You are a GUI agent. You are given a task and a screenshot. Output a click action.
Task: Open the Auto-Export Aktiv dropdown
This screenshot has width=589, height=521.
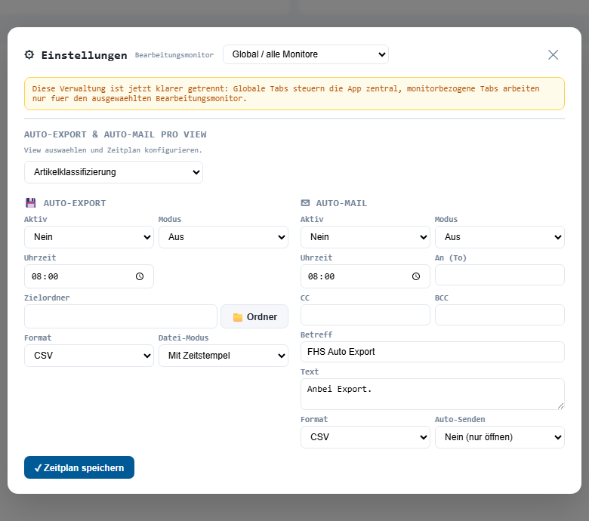pyautogui.click(x=89, y=237)
